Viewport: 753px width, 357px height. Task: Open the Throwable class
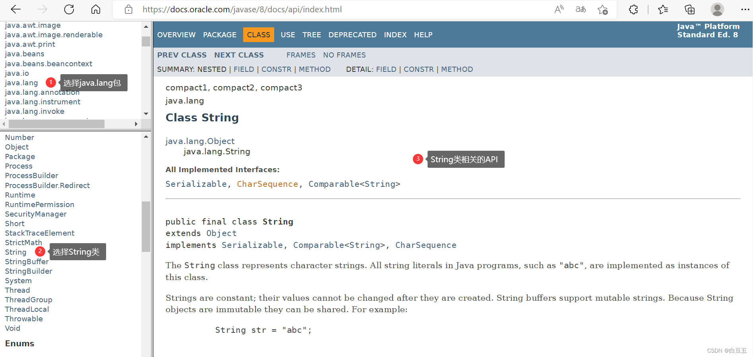[24, 319]
